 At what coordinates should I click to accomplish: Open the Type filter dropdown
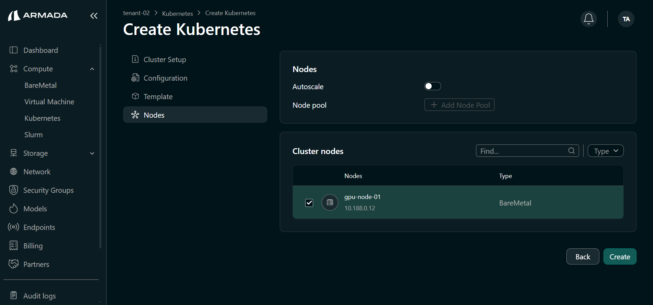[606, 151]
